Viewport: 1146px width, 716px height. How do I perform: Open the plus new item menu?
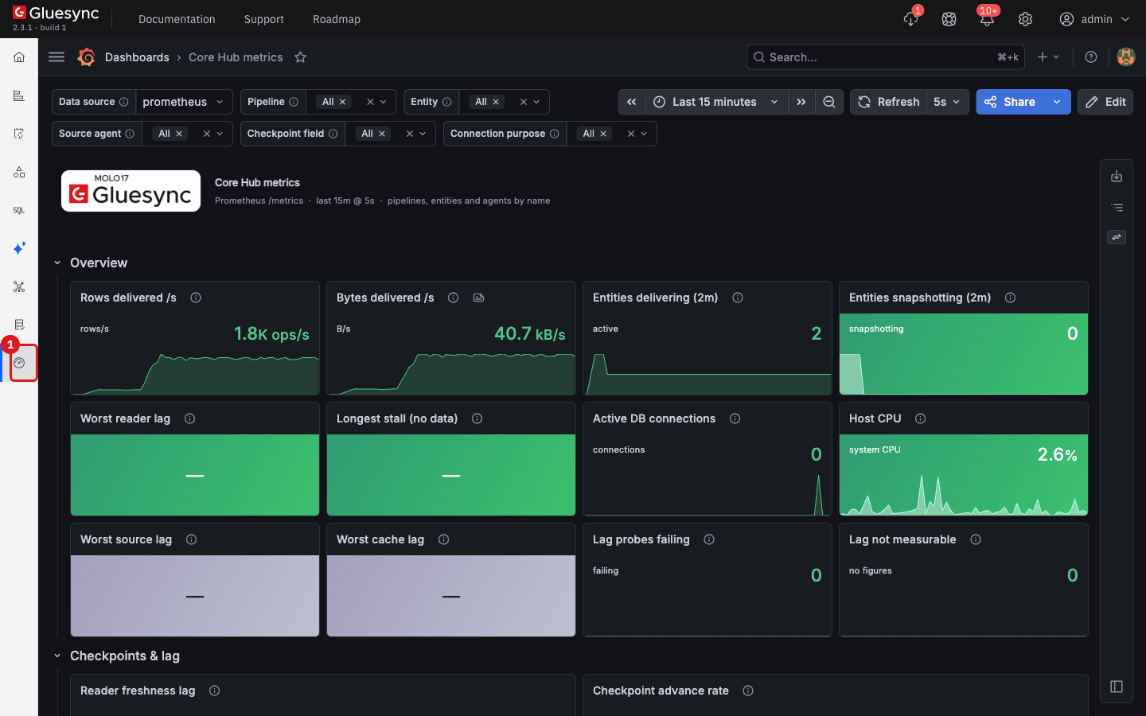tap(1048, 57)
